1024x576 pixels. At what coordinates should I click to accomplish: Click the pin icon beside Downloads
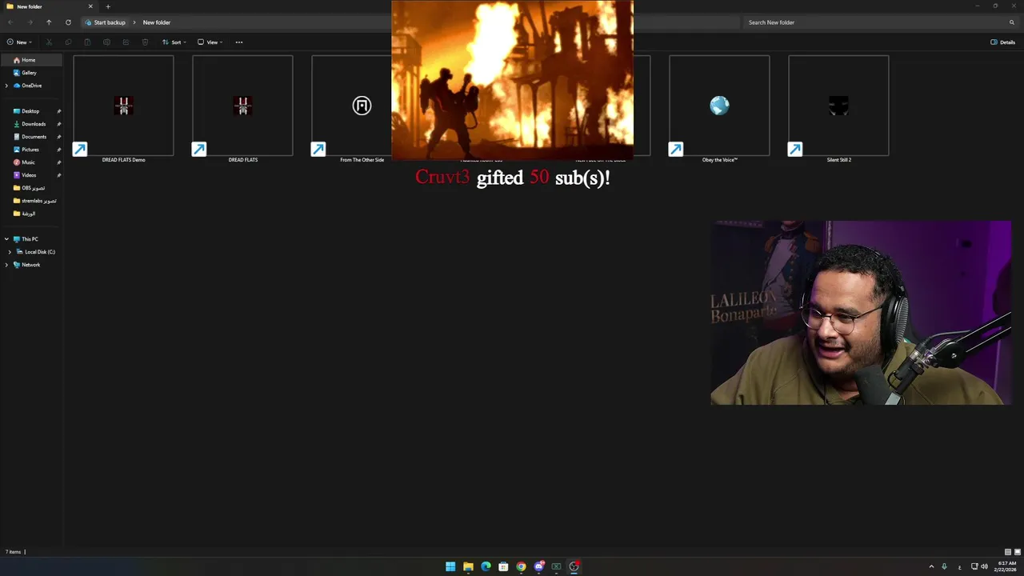click(x=59, y=124)
